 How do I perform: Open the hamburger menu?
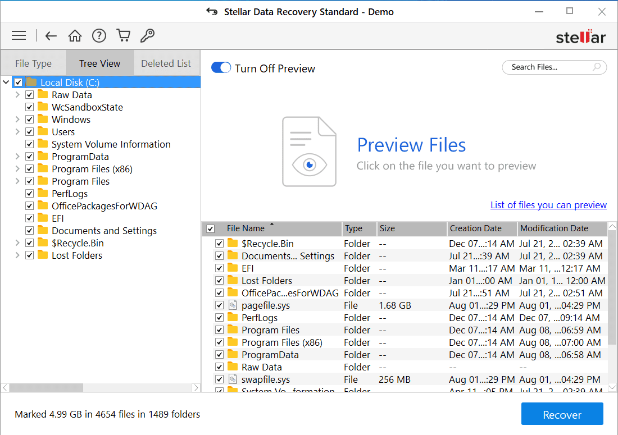(19, 36)
